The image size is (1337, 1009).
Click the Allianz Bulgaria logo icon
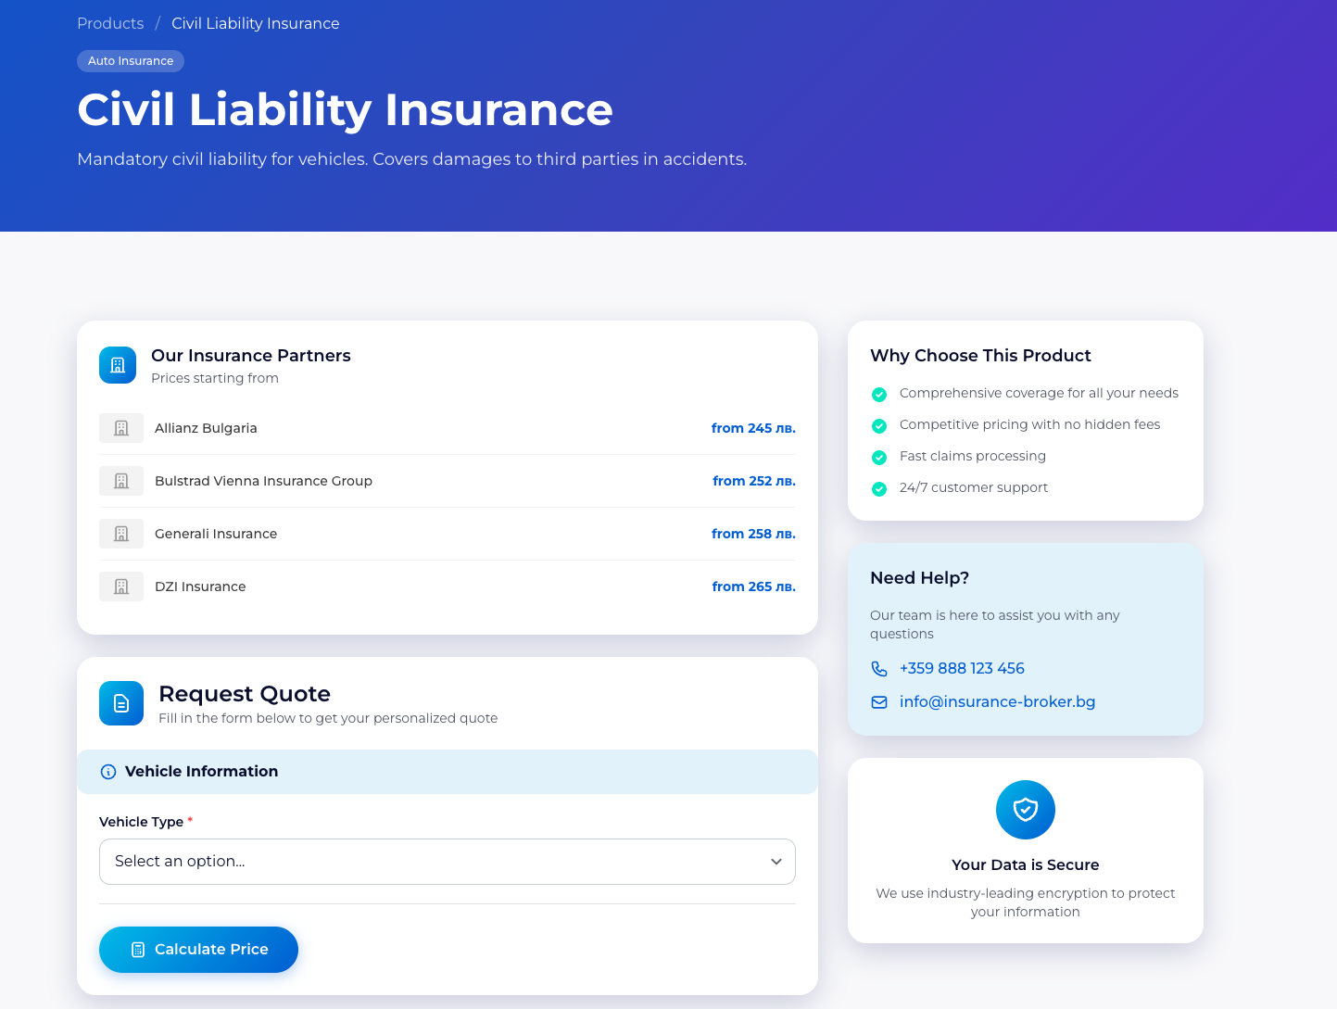pos(121,428)
